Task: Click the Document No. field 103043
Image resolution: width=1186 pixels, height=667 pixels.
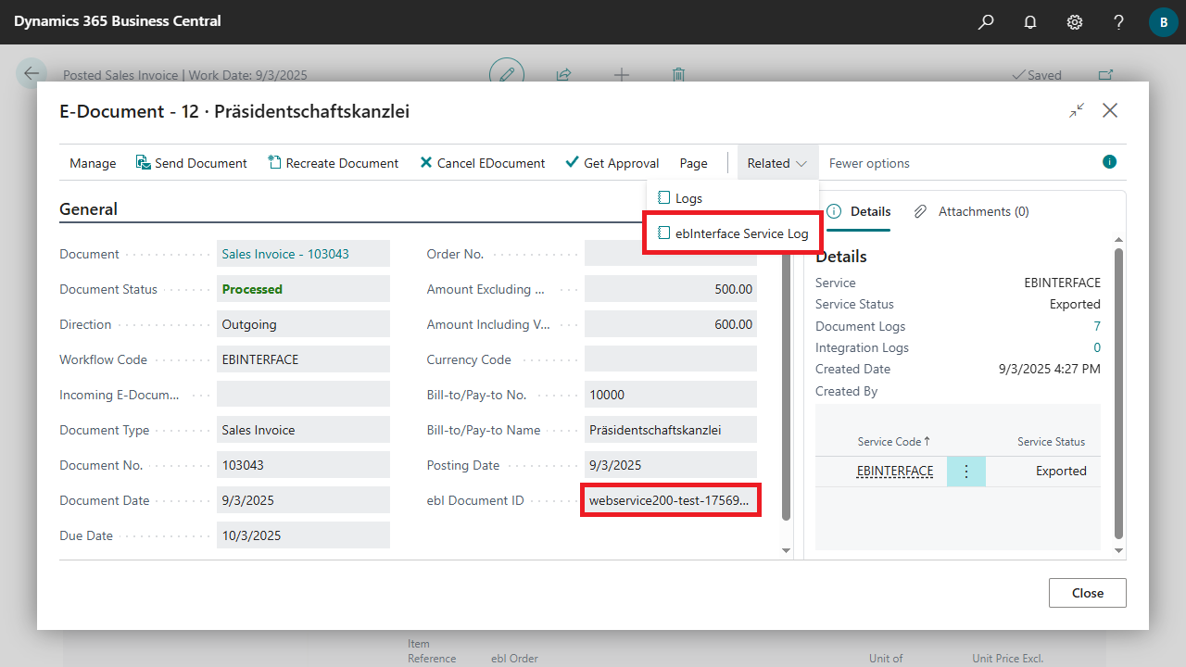Action: 303,465
